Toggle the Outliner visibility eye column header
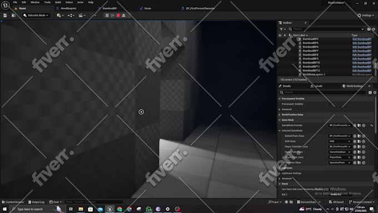Screen dimensions: 378x213 point(280,35)
